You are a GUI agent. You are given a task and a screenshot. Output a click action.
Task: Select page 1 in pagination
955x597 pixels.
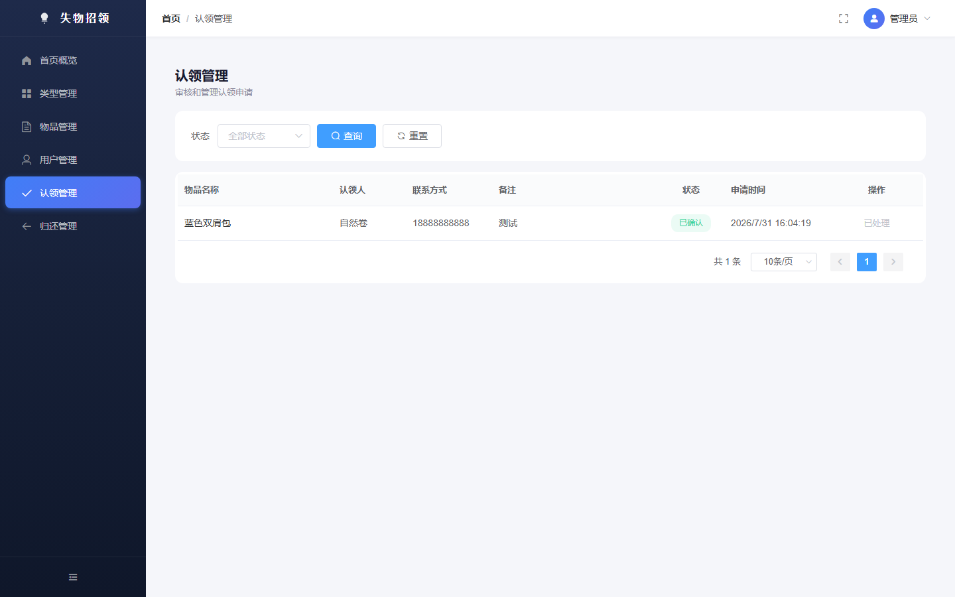[x=867, y=262]
